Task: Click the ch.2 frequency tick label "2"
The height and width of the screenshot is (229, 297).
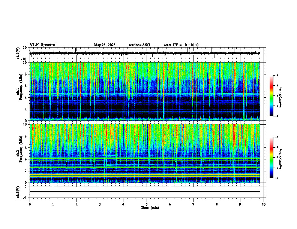Action: tap(26, 171)
